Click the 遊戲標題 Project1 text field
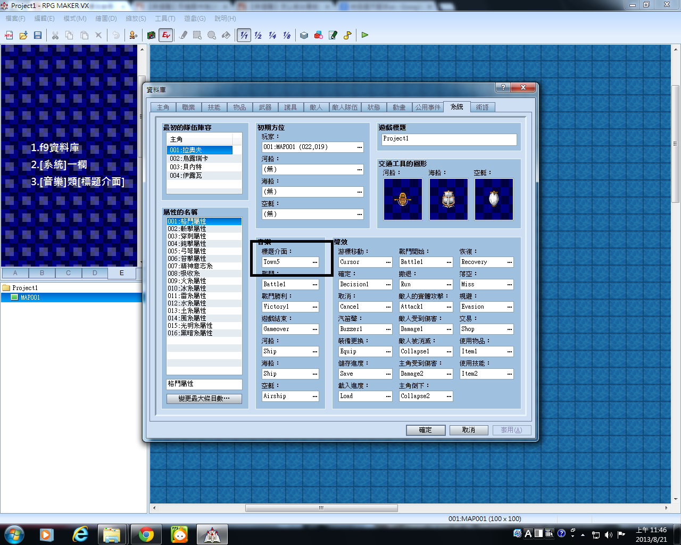 tap(449, 139)
